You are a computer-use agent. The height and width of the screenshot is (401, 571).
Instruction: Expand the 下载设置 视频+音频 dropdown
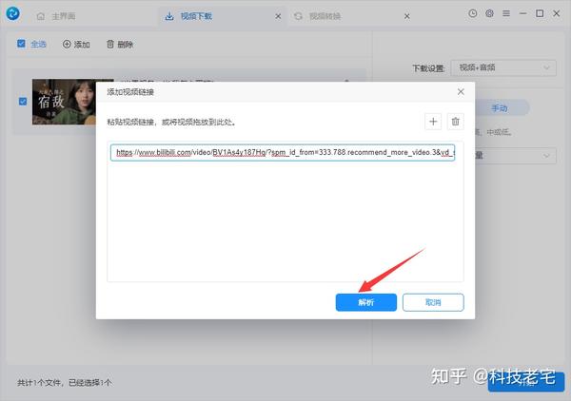[503, 67]
